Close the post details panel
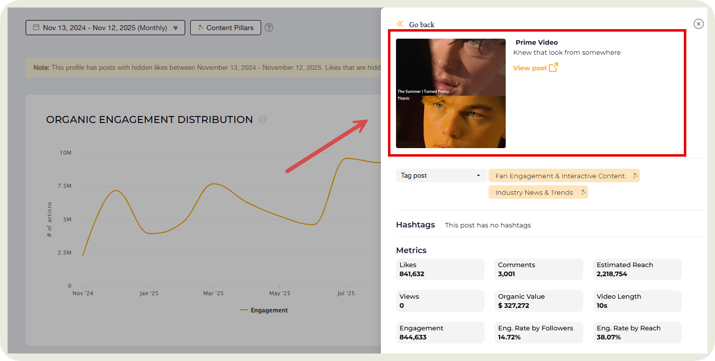Screen dimensions: 715x361 [x=698, y=24]
